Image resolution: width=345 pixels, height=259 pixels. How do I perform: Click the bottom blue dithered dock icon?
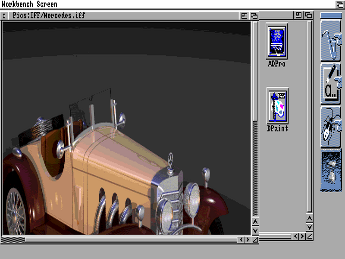(x=331, y=171)
